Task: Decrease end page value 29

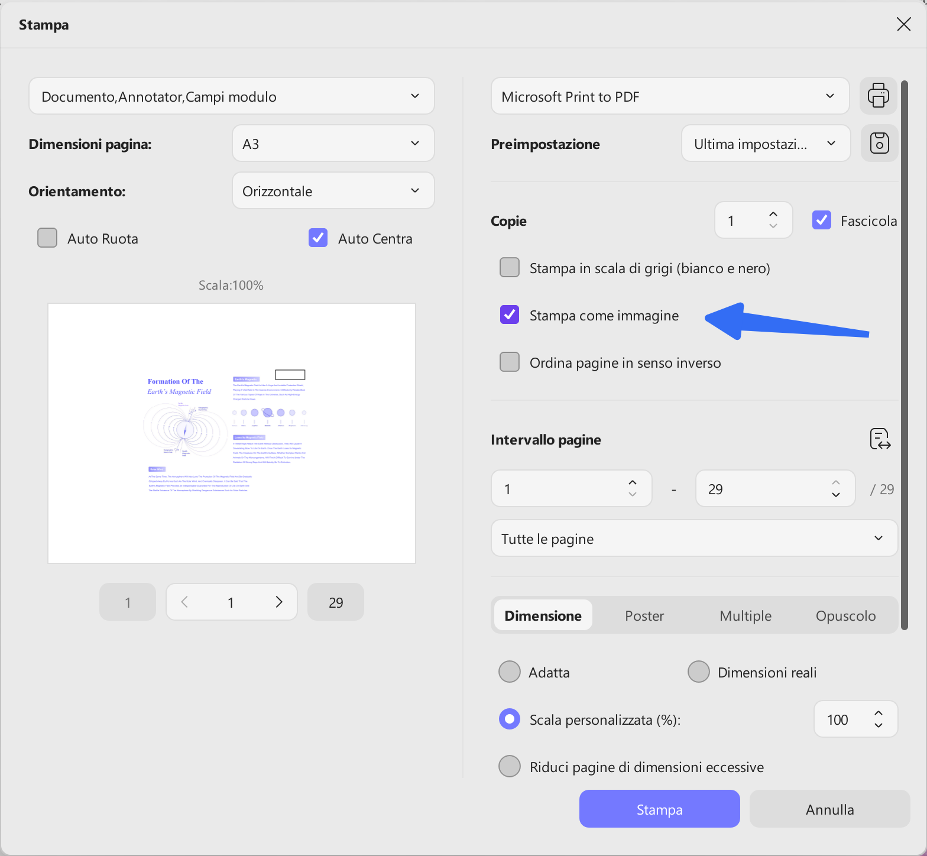Action: coord(836,495)
